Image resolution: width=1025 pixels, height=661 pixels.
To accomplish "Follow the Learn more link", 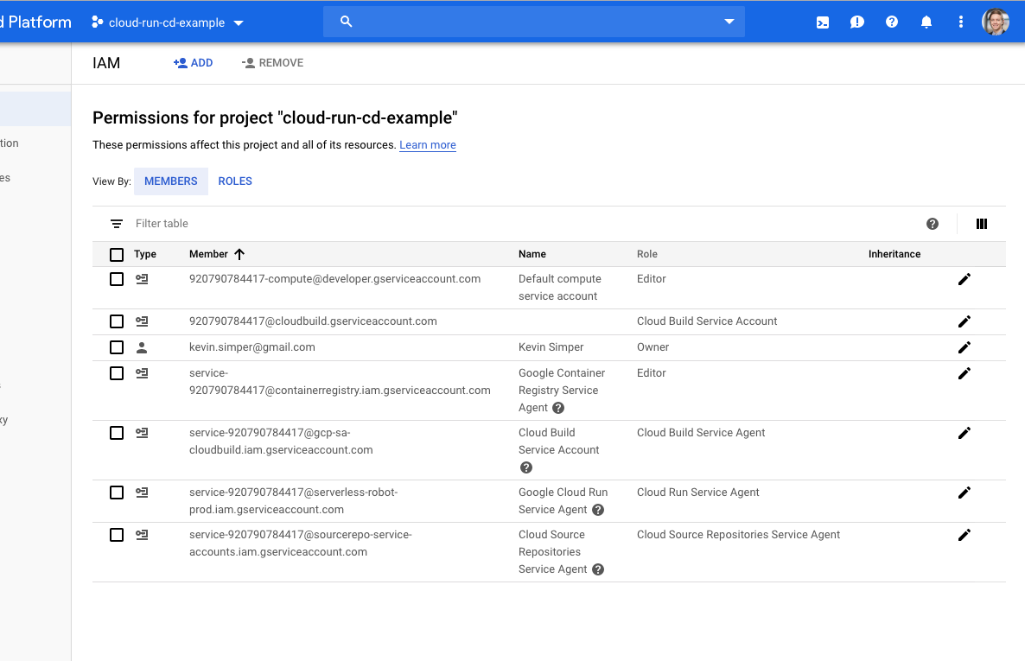I will (x=428, y=145).
